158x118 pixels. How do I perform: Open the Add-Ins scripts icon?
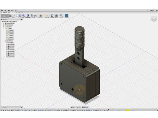coord(61,15)
